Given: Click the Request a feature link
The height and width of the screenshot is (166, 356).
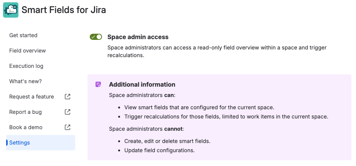Looking at the screenshot, I should [31, 97].
